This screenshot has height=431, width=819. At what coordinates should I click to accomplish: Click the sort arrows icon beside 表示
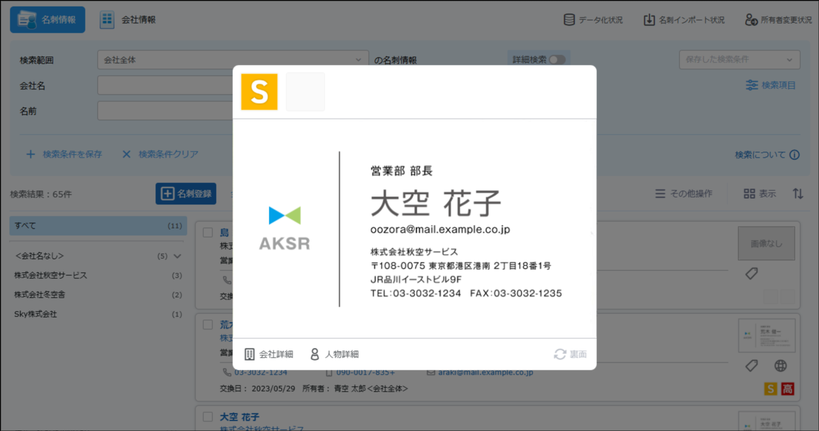point(798,194)
